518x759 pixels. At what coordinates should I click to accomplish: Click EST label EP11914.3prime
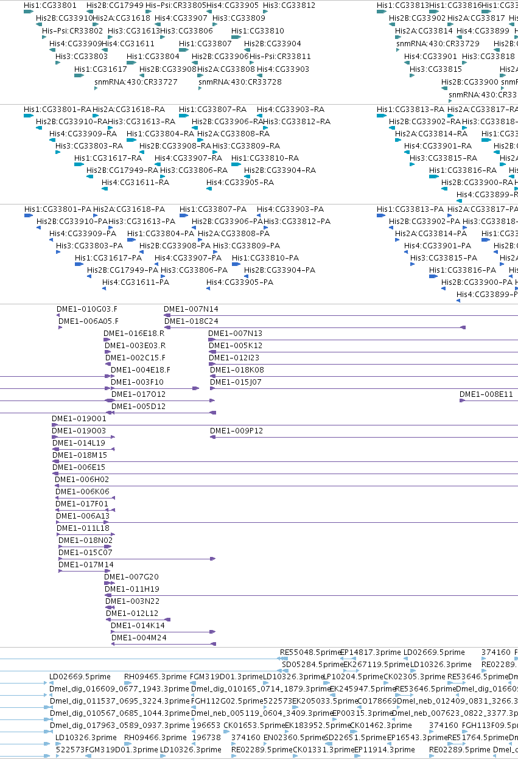pos(385,750)
